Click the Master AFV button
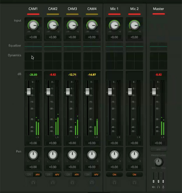Screen dimensions: 182x193 click(158, 150)
